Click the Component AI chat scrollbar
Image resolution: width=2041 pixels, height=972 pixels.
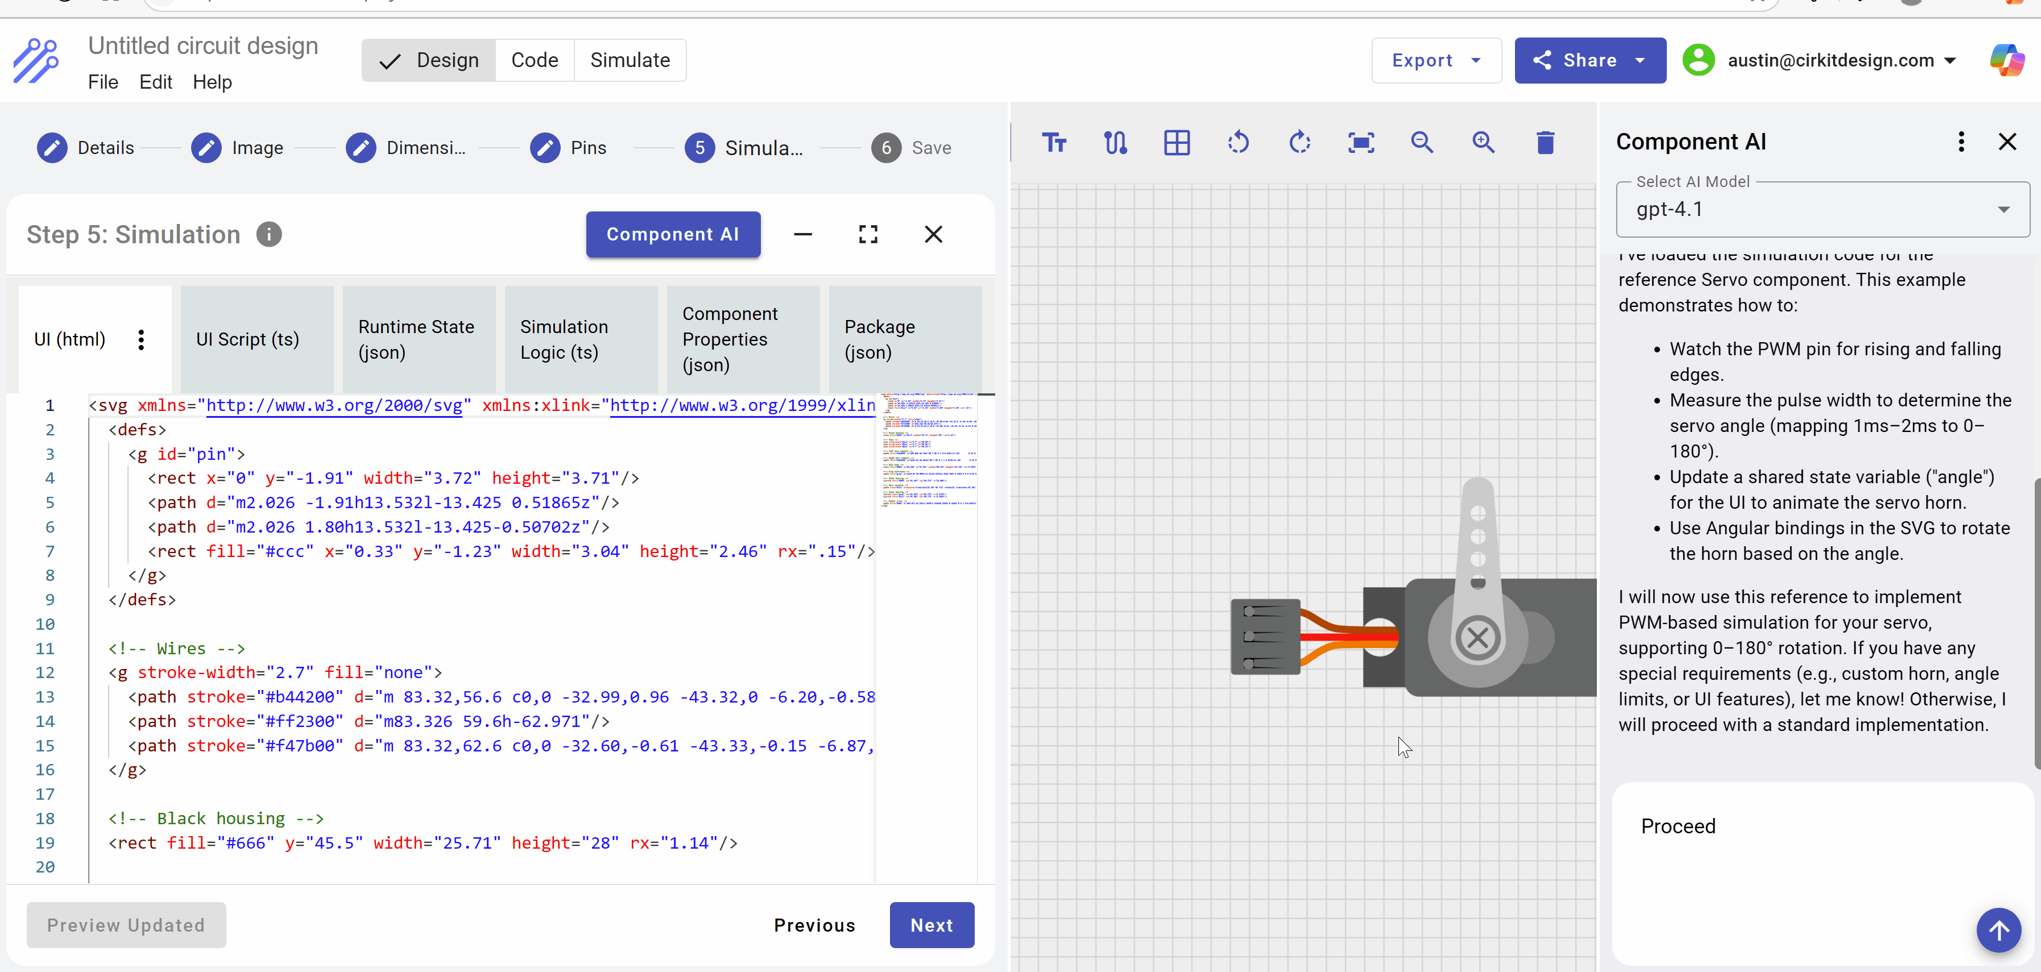pyautogui.click(x=2037, y=624)
